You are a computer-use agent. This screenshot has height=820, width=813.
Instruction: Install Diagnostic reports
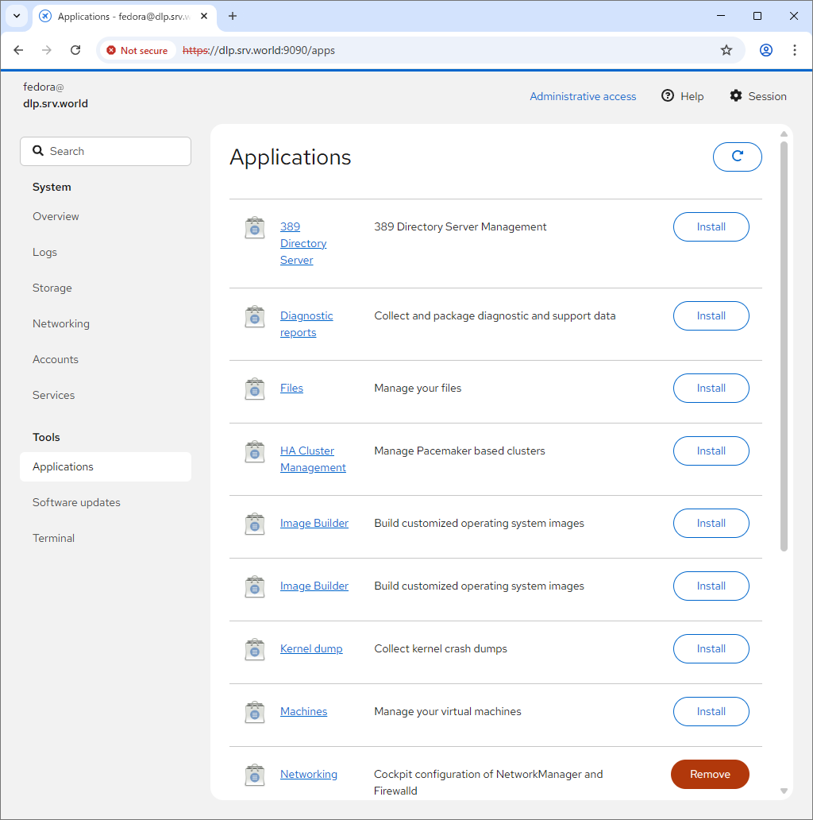711,316
